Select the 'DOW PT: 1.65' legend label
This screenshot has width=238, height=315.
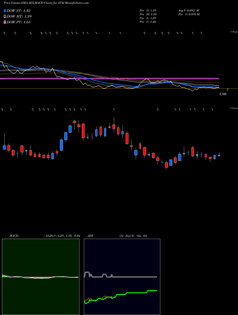point(19,22)
